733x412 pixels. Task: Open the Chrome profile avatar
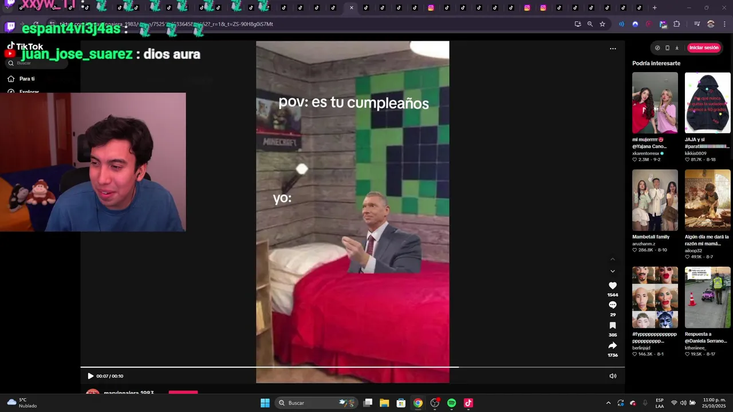click(x=711, y=24)
